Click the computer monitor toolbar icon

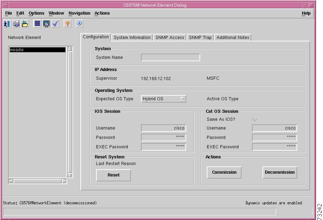46,24
